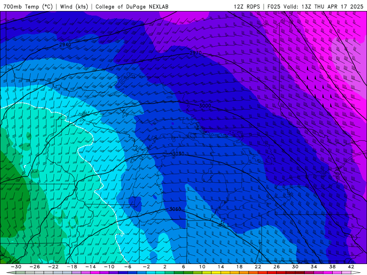Click the -2 color bar tick label
This screenshot has width=367, height=275.
[146, 267]
